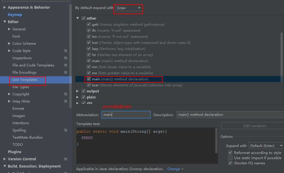The image size is (284, 173).
Task: Click copy icon beside File Encodings
Action: (x=66, y=72)
